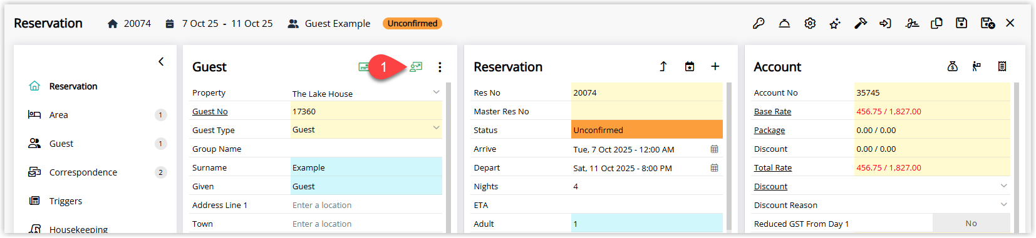
Task: Collapse the left sidebar with the chevron
Action: (x=161, y=61)
